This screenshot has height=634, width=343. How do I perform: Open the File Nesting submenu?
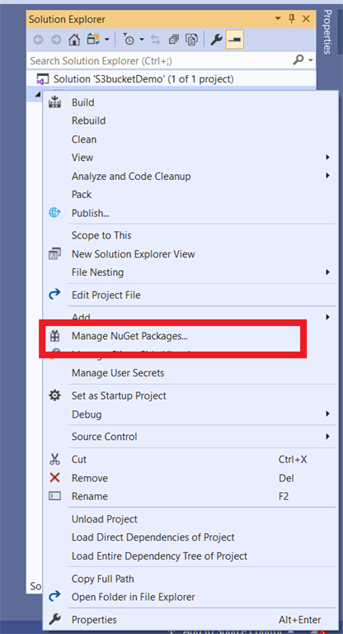coord(98,272)
